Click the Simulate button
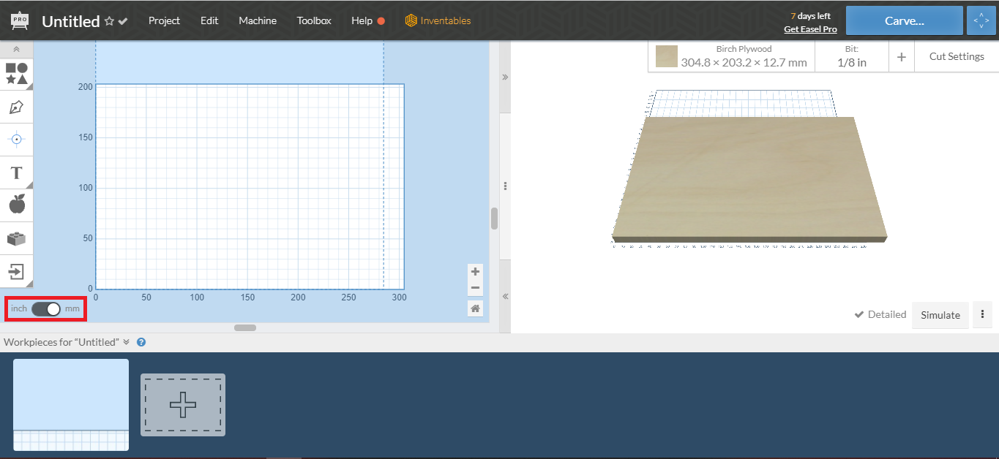This screenshot has width=999, height=459. pos(940,315)
